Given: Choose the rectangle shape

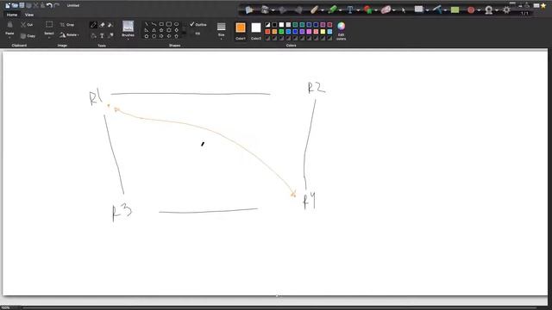Looking at the screenshot, I should [161, 24].
